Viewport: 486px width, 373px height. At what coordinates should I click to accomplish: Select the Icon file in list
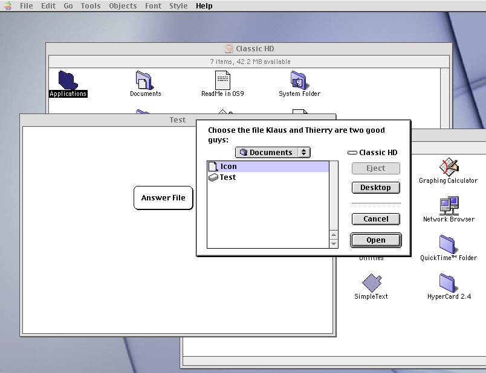pyautogui.click(x=228, y=167)
